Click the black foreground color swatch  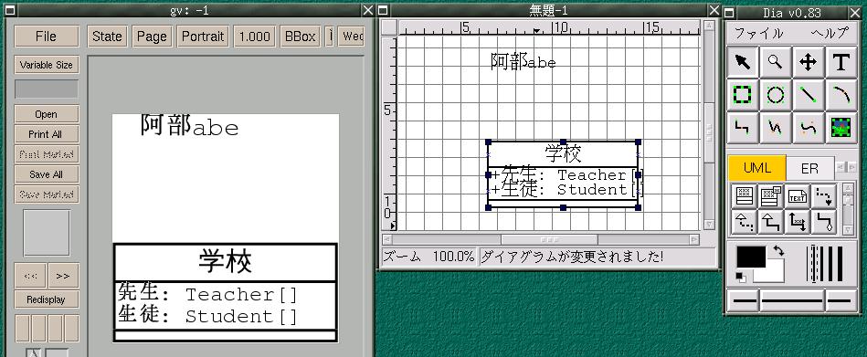click(751, 257)
